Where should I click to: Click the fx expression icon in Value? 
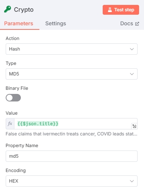[10, 124]
